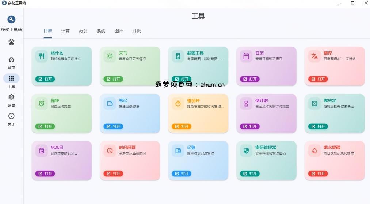Launch 日历 via its 打开 button

(250, 79)
